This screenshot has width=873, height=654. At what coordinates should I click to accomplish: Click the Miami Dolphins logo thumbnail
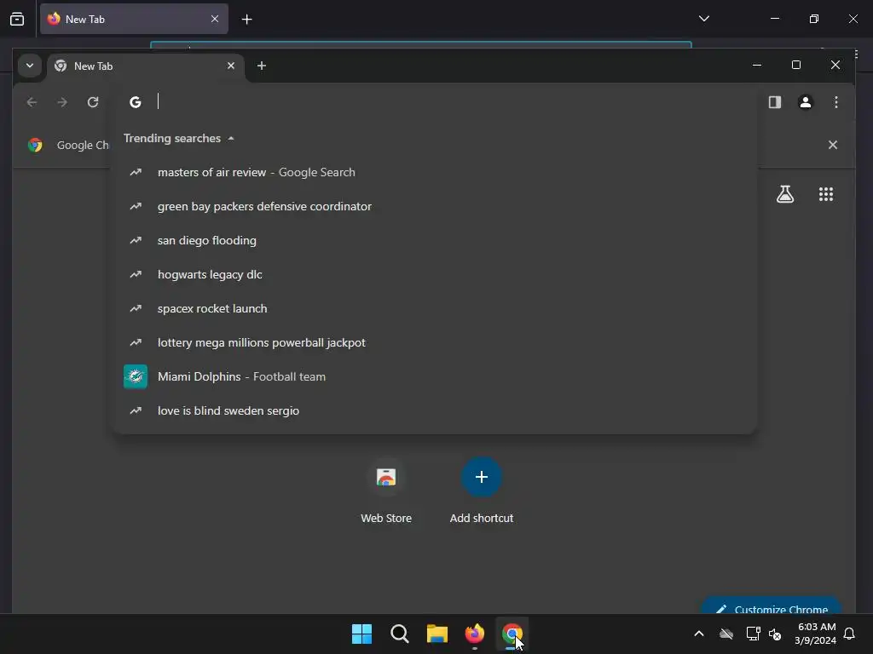click(x=136, y=376)
